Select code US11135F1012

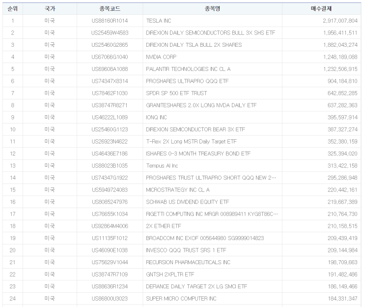point(110,238)
